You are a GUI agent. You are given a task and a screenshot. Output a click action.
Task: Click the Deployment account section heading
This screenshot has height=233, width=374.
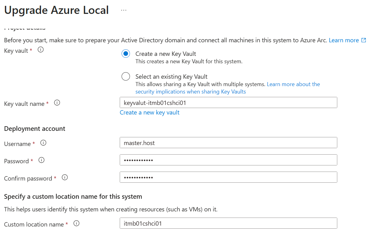(x=35, y=129)
